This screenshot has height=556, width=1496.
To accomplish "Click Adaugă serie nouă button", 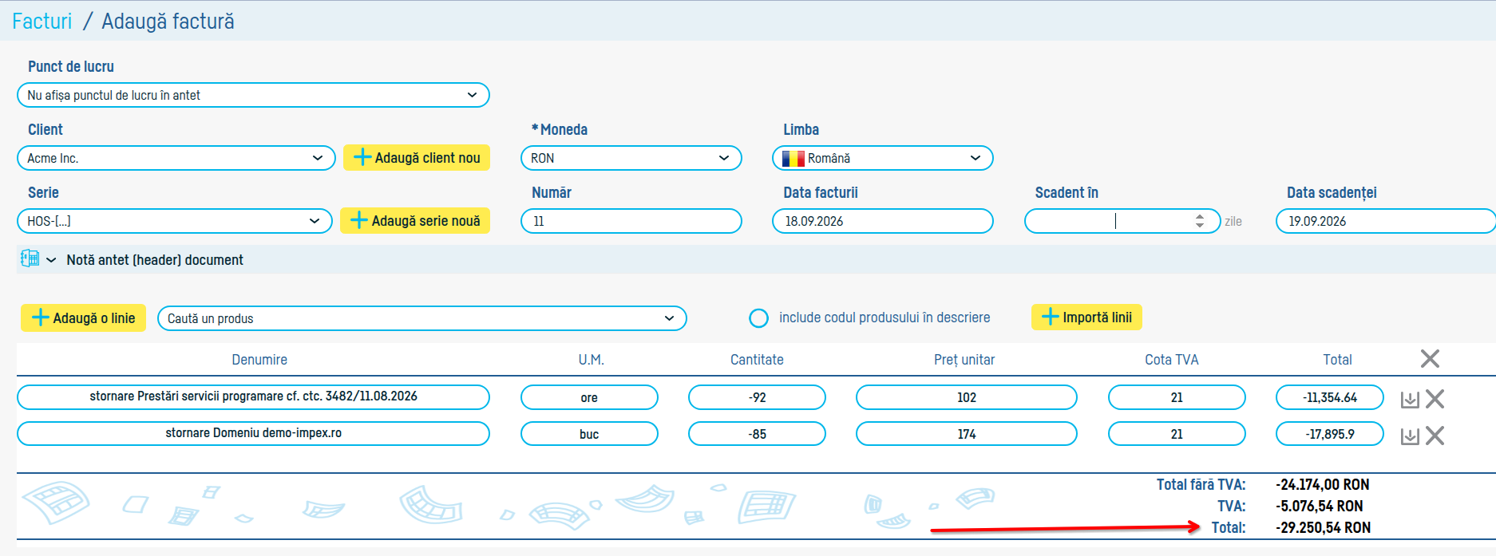I will 415,221.
